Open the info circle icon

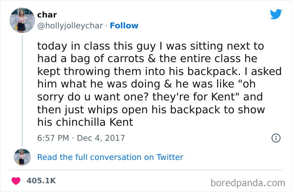(x=276, y=138)
